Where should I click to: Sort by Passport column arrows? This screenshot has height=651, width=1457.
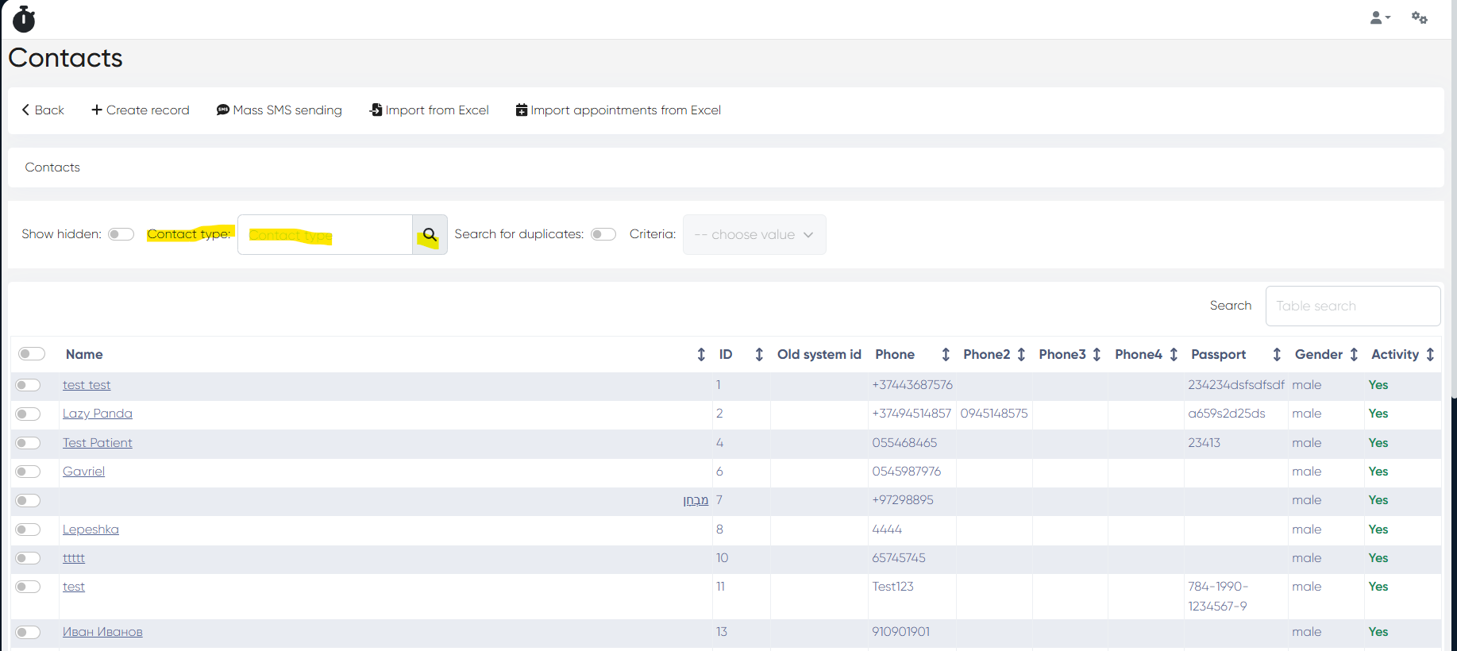pos(1277,355)
